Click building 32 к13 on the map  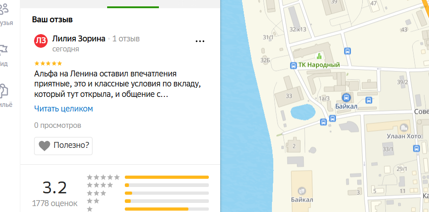pyautogui.click(x=298, y=30)
